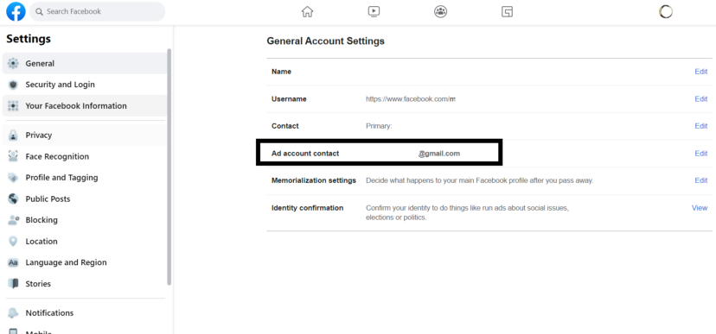Image resolution: width=716 pixels, height=334 pixels.
Task: Edit the Ad account contact row
Action: pyautogui.click(x=701, y=154)
